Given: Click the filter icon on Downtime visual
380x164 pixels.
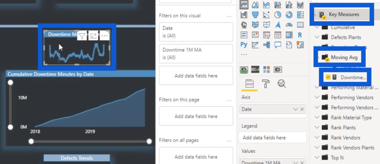Looking at the screenshot, I should tap(82, 36).
